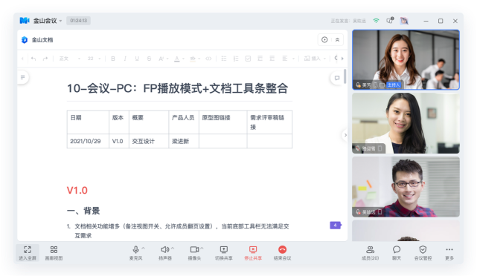Toggle bulleted list
Screen dimensions: 477x276
(x=224, y=59)
